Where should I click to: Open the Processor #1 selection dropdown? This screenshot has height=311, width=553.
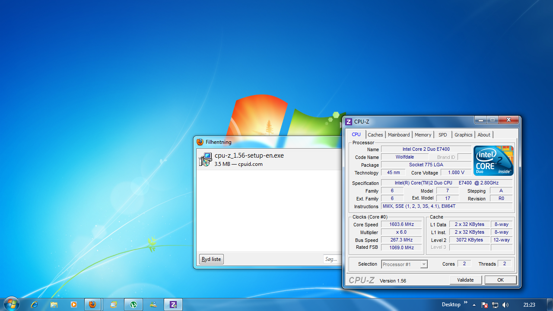point(404,264)
